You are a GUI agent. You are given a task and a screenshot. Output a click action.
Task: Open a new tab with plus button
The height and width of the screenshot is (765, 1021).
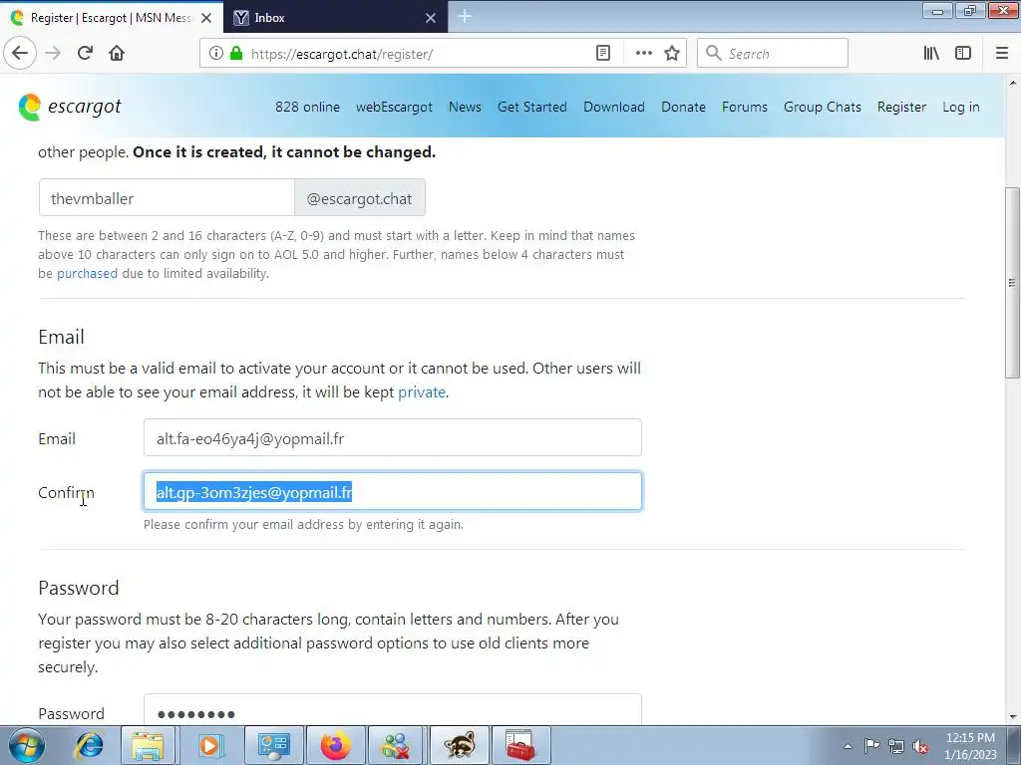coord(465,17)
